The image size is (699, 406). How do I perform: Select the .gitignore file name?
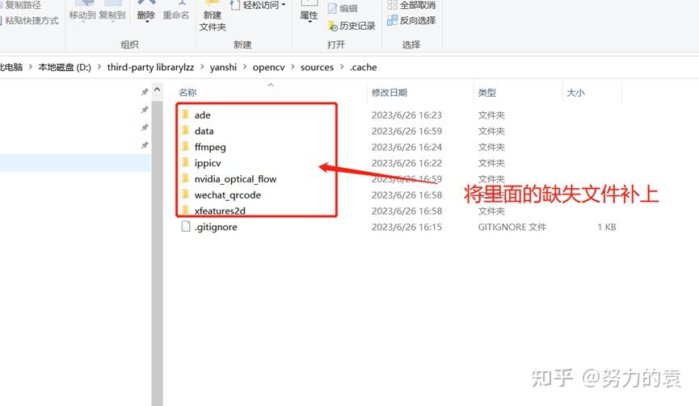click(x=216, y=227)
